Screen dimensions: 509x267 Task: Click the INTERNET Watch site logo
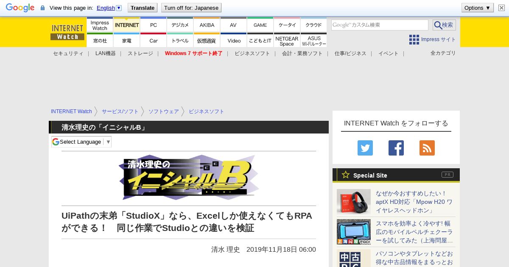(67, 32)
